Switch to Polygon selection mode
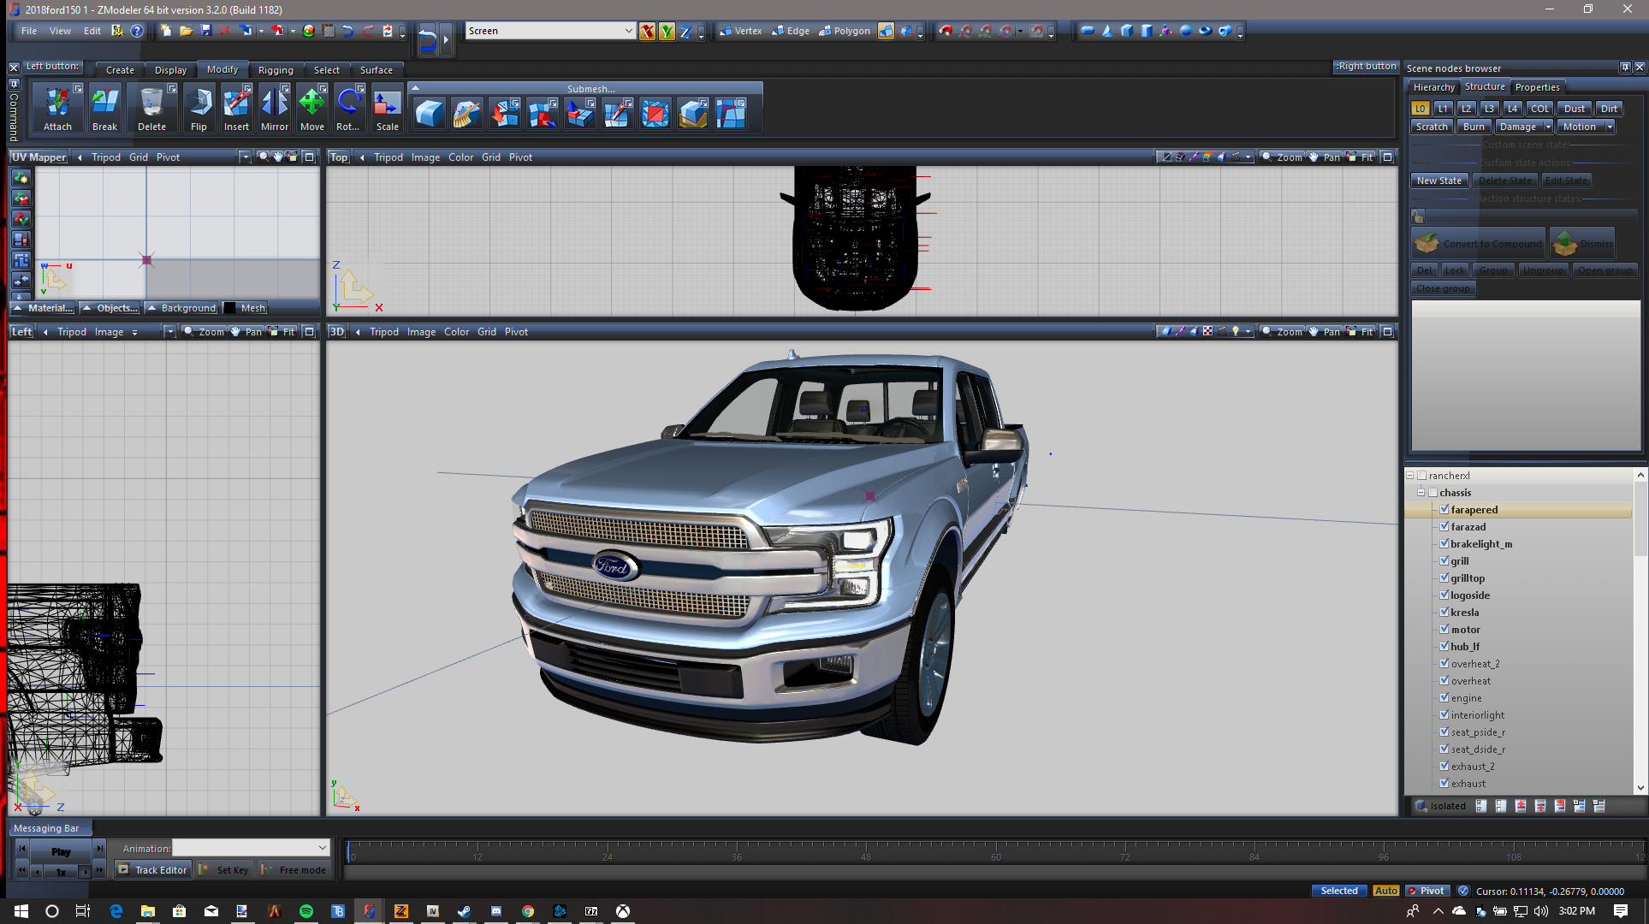Image resolution: width=1649 pixels, height=924 pixels. (844, 31)
